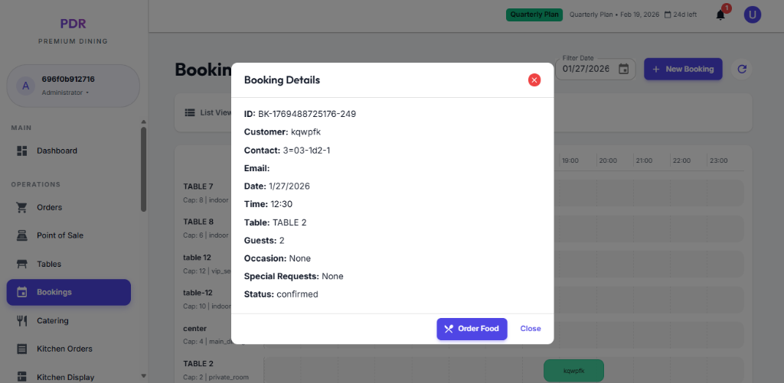This screenshot has height=383, width=784.
Task: Open the user avatar menu
Action: pyautogui.click(x=753, y=15)
